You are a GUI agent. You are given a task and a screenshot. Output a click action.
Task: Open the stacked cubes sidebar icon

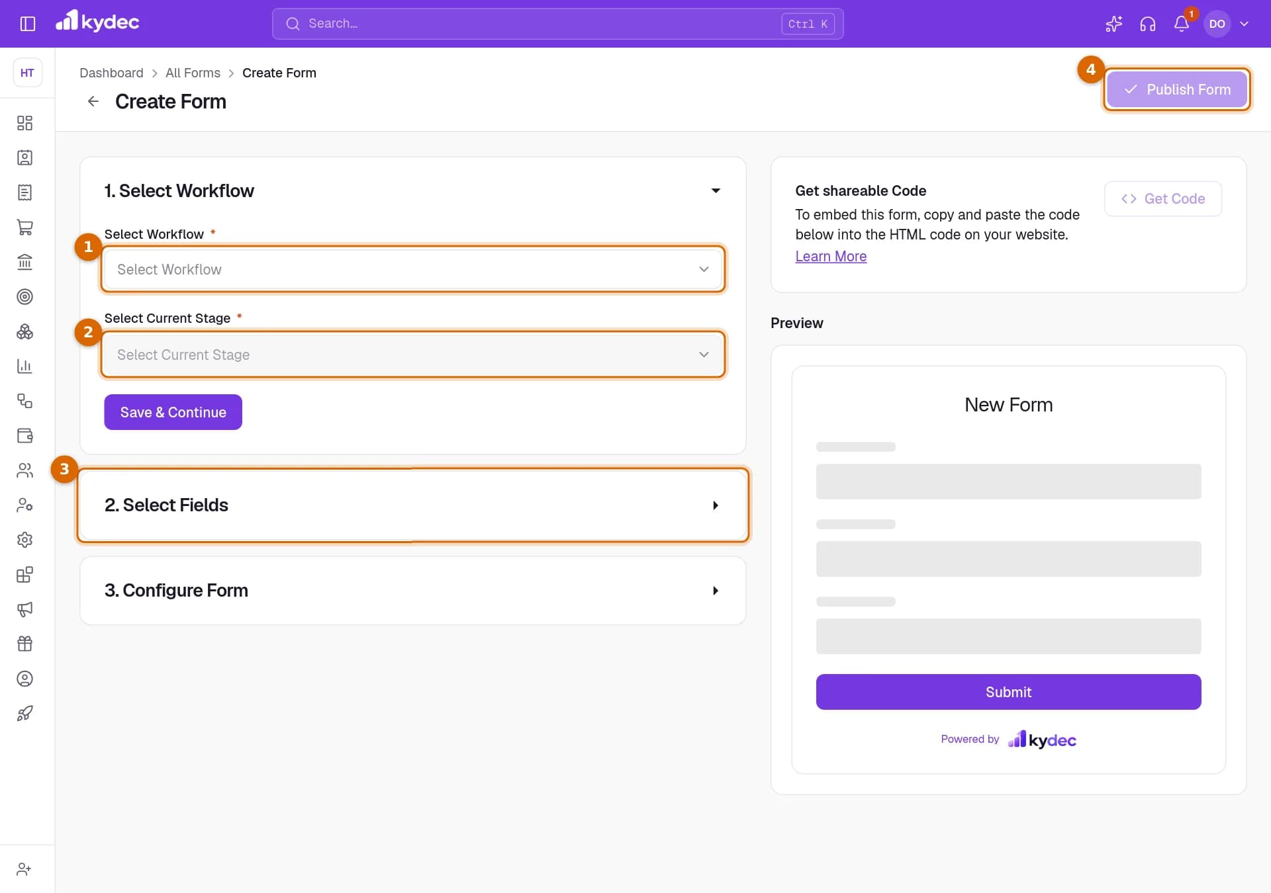click(24, 331)
